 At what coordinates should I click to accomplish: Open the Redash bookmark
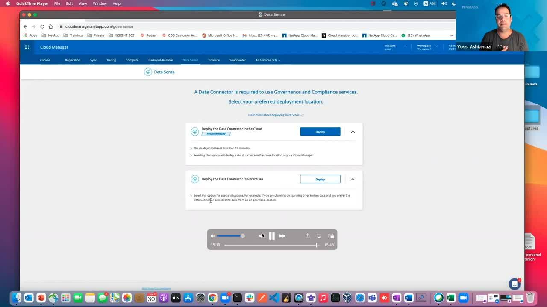pos(149,35)
